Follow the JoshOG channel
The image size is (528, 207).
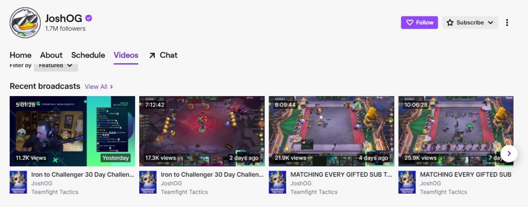point(419,23)
